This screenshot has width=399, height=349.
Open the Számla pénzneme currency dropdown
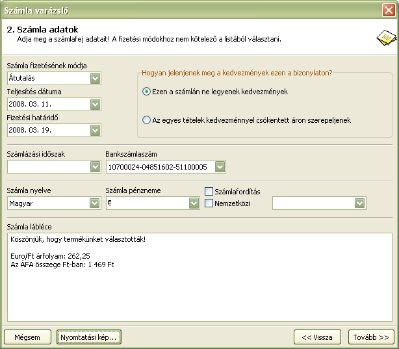click(x=194, y=203)
